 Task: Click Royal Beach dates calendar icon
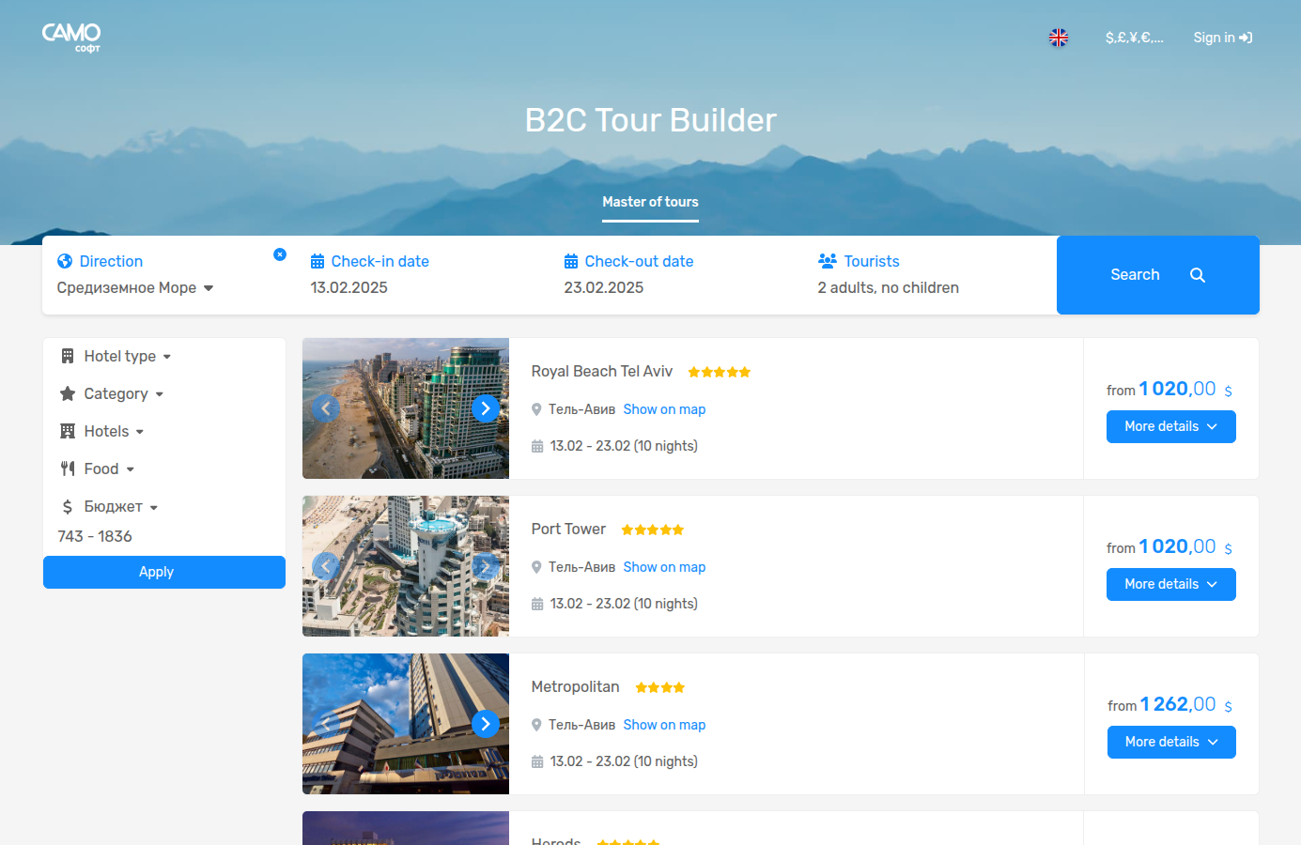(x=537, y=446)
